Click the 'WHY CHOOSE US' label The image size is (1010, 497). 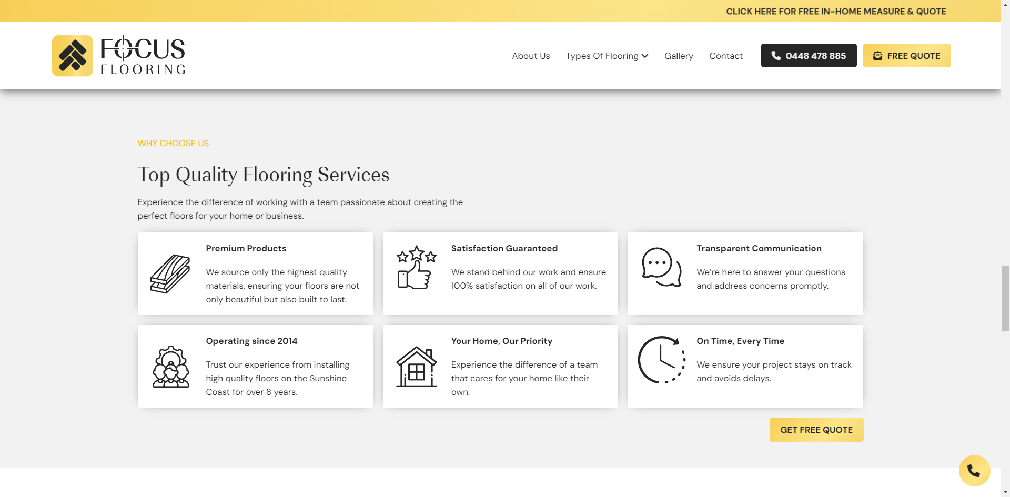173,143
